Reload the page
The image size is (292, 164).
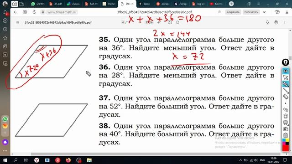pyautogui.click(x=34, y=12)
